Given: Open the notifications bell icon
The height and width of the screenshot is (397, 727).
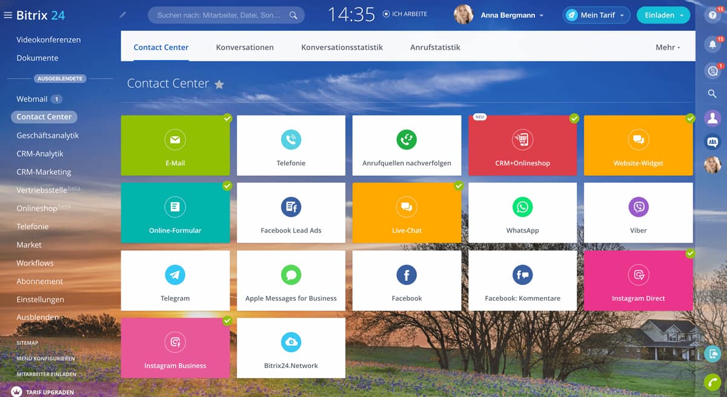Looking at the screenshot, I should coord(712,44).
